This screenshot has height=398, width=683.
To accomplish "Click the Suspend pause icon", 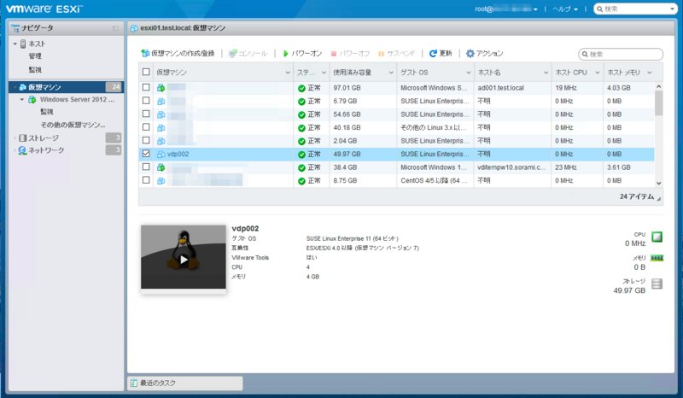I will tap(381, 54).
